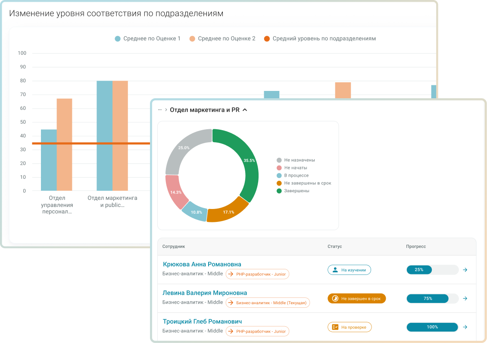Click the Отдел маркетинга и PR breadcrumb title
This screenshot has height=343, width=487.
tap(205, 110)
